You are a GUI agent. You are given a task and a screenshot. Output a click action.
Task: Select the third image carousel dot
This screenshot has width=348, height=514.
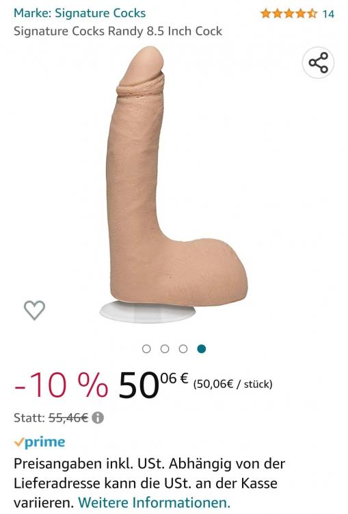(x=183, y=349)
